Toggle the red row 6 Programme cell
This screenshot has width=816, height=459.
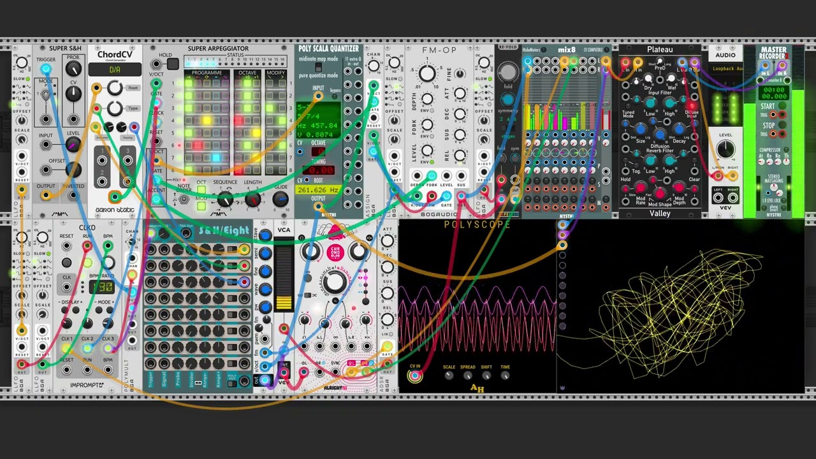198,145
